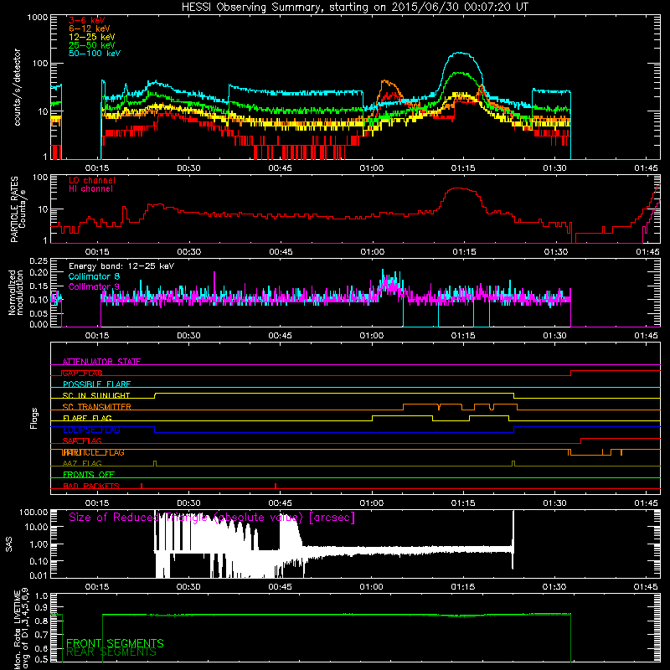
Task: Click the 00:45 tick under the SAS plot
Action: [x=280, y=587]
